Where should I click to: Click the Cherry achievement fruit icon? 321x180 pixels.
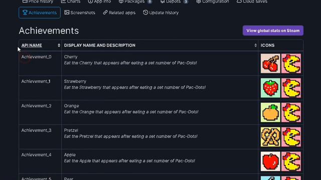270,63
